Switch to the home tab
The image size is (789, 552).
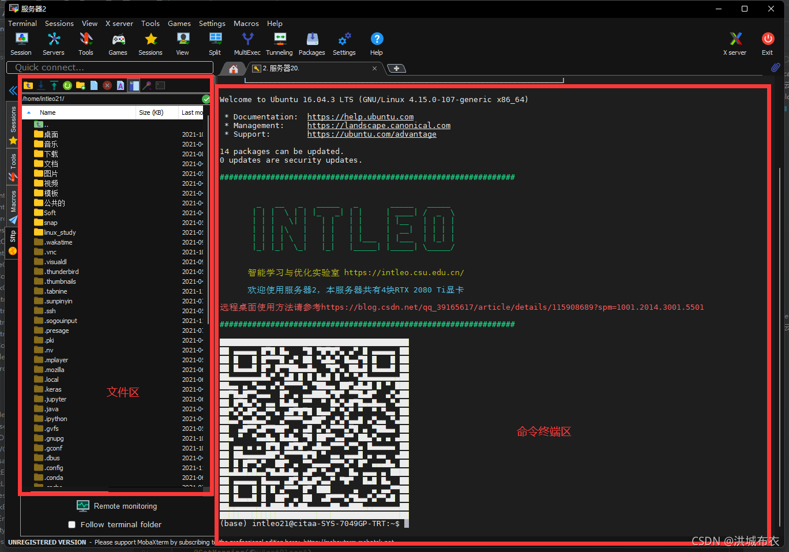click(234, 69)
